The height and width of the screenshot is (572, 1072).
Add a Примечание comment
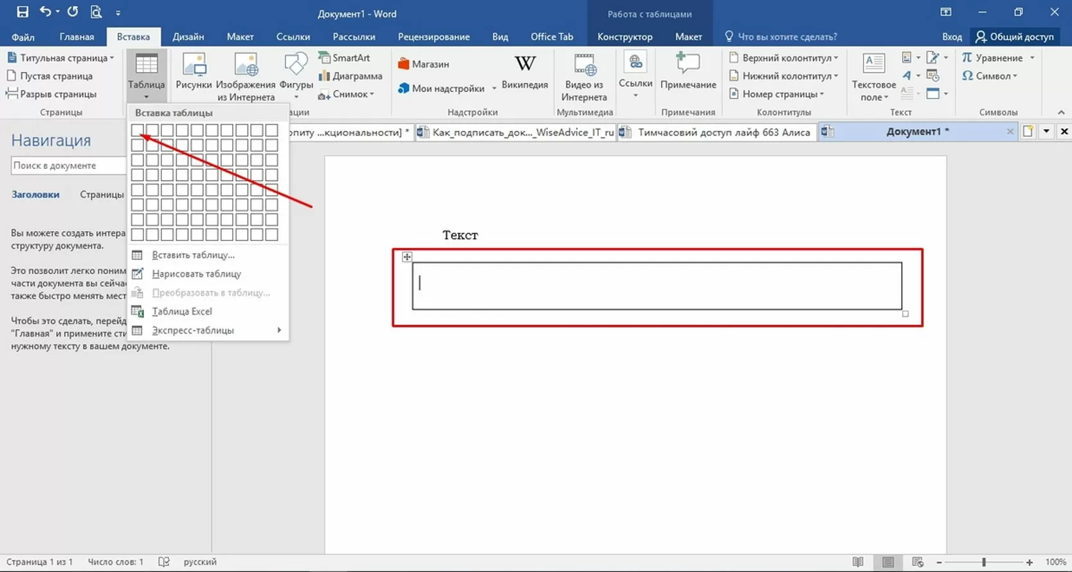pyautogui.click(x=688, y=71)
